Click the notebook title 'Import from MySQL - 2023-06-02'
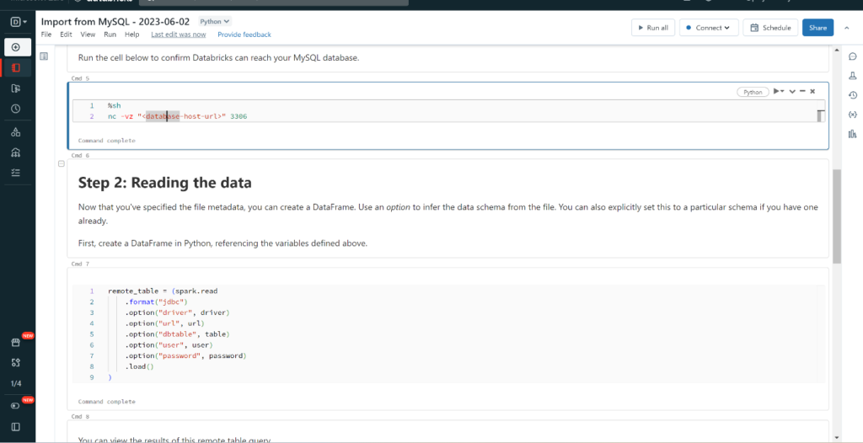The image size is (863, 443). click(115, 21)
